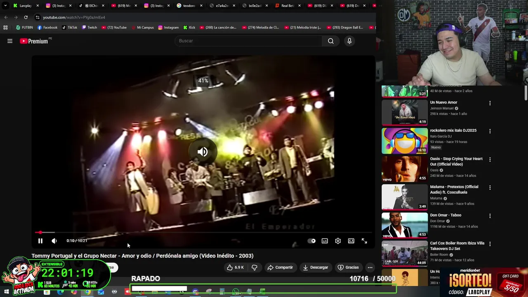Go to YouTube Premium home logo
Image resolution: width=528 pixels, height=297 pixels.
(x=34, y=41)
